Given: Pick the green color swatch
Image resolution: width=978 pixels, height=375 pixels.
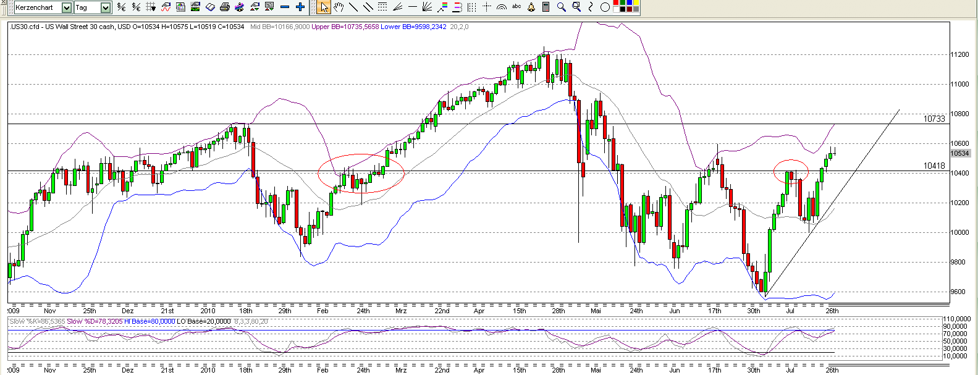Looking at the screenshot, I should [x=623, y=2].
